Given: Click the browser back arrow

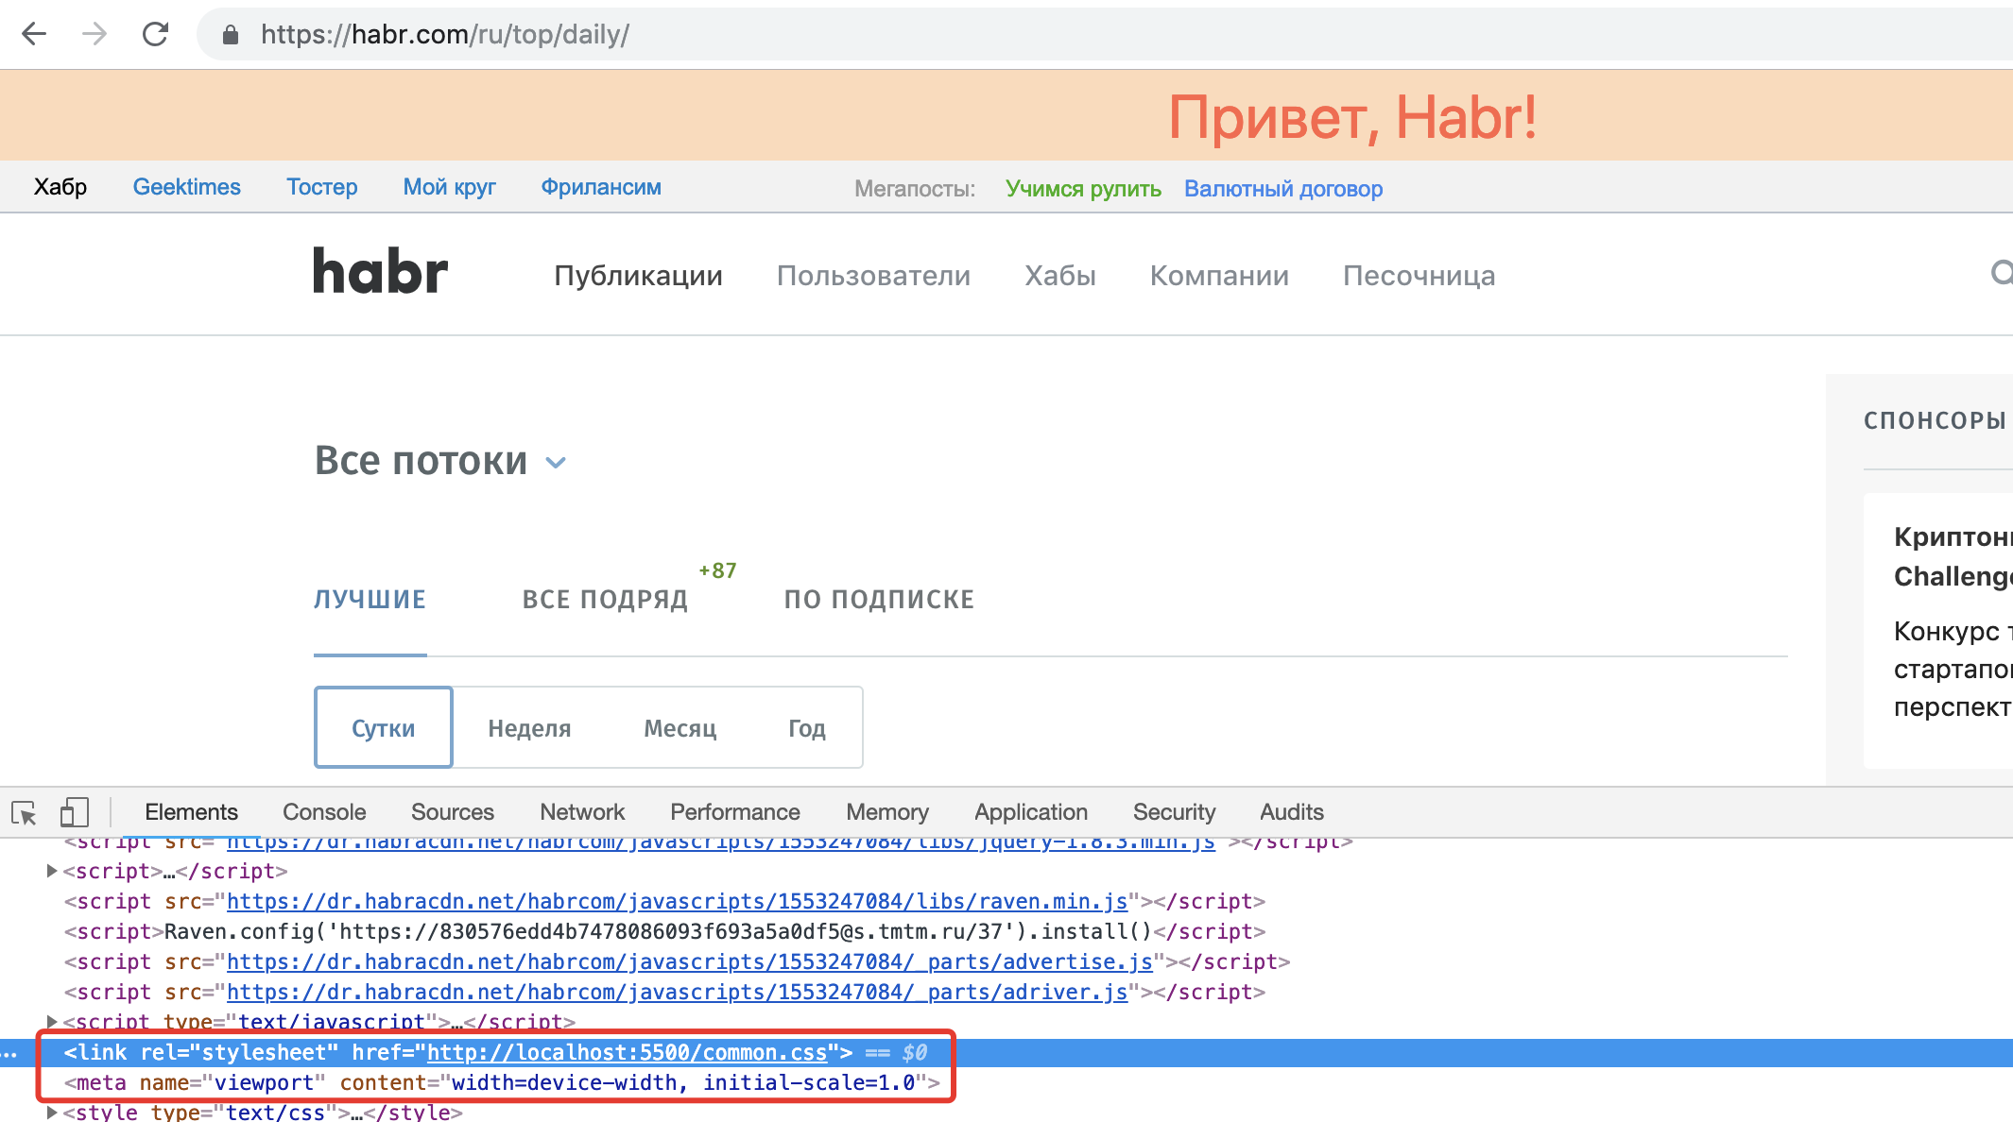Looking at the screenshot, I should 34,34.
